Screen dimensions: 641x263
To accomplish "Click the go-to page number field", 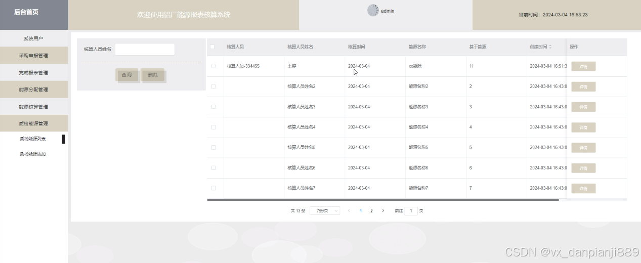I will pos(411,211).
